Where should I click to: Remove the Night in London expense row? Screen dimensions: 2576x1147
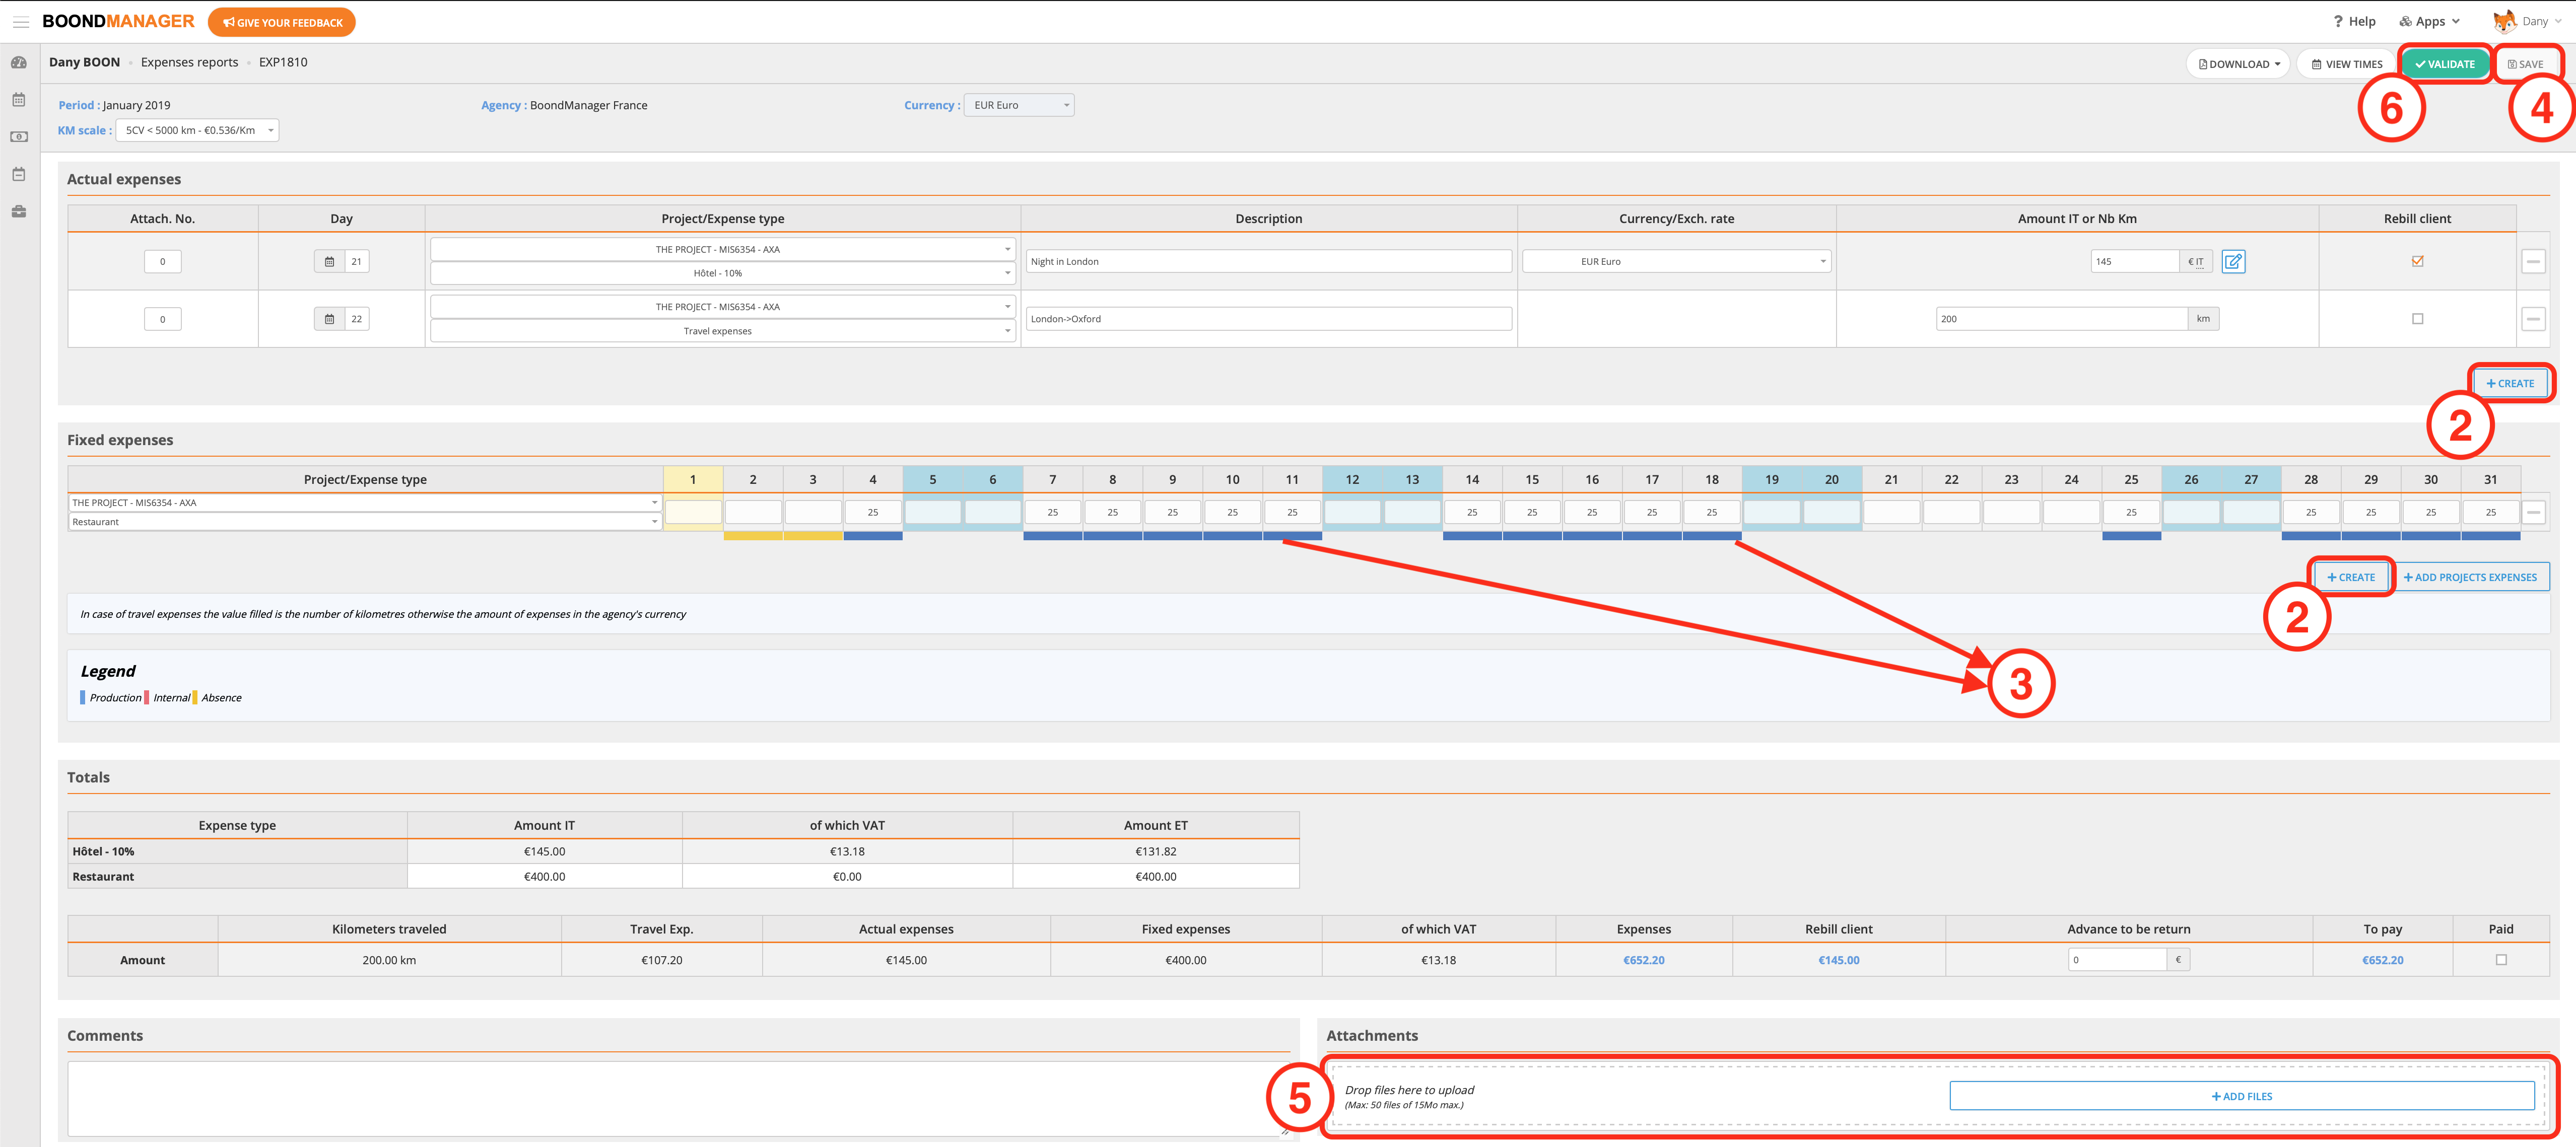pyautogui.click(x=2533, y=262)
